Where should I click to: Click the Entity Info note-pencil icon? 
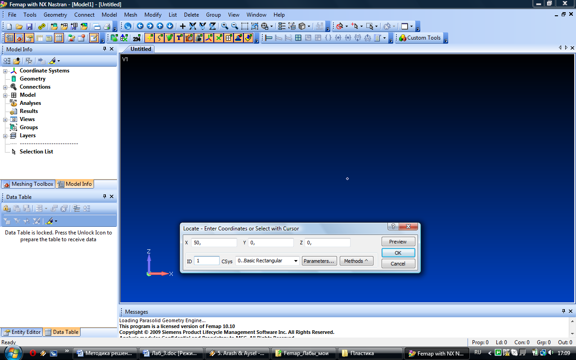(x=94, y=38)
